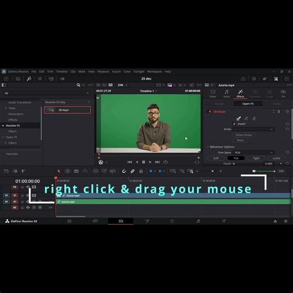Open the Deliver rocket page
The width and height of the screenshot is (293, 293).
[x=224, y=221]
